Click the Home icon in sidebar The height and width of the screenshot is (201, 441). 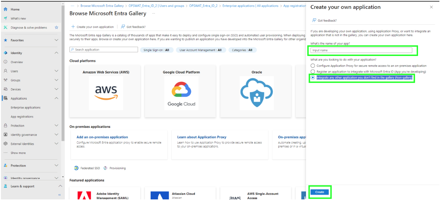(x=5, y=9)
